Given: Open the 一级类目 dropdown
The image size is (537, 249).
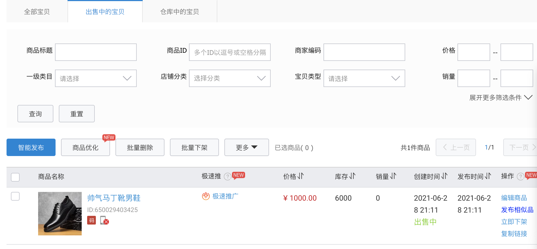Looking at the screenshot, I should point(96,78).
